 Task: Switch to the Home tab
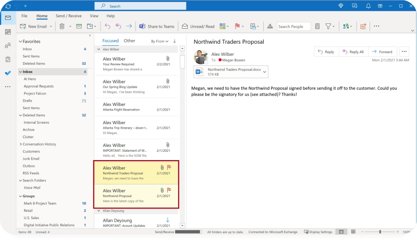click(42, 16)
